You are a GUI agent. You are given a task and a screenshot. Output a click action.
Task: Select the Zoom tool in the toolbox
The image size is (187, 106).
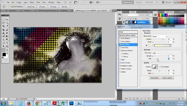pos(7,50)
